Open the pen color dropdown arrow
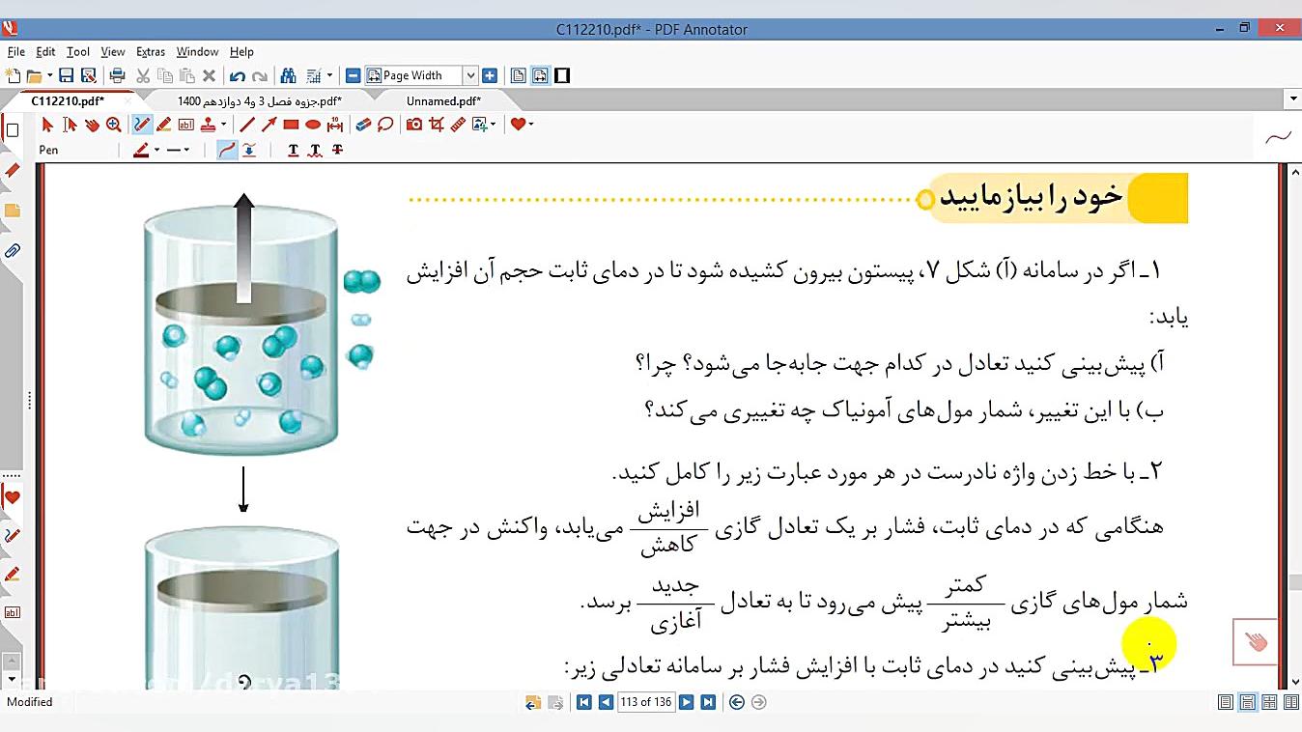This screenshot has width=1302, height=732. pos(155,150)
